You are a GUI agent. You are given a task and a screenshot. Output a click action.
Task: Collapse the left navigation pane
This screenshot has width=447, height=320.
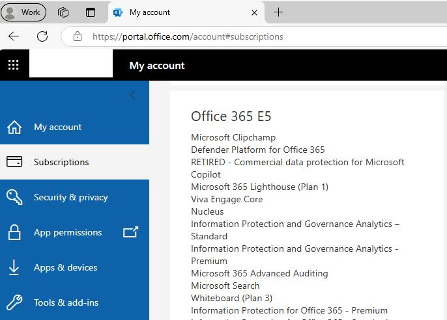tap(132, 95)
